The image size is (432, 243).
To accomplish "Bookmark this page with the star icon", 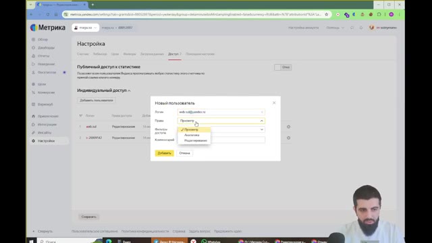I will pyautogui.click(x=327, y=14).
